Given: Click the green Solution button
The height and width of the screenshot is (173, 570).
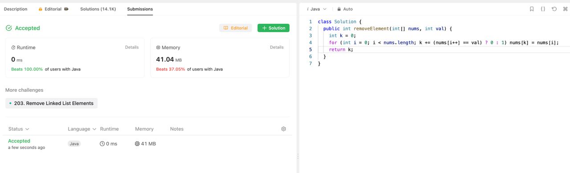Looking at the screenshot, I should click(x=273, y=28).
